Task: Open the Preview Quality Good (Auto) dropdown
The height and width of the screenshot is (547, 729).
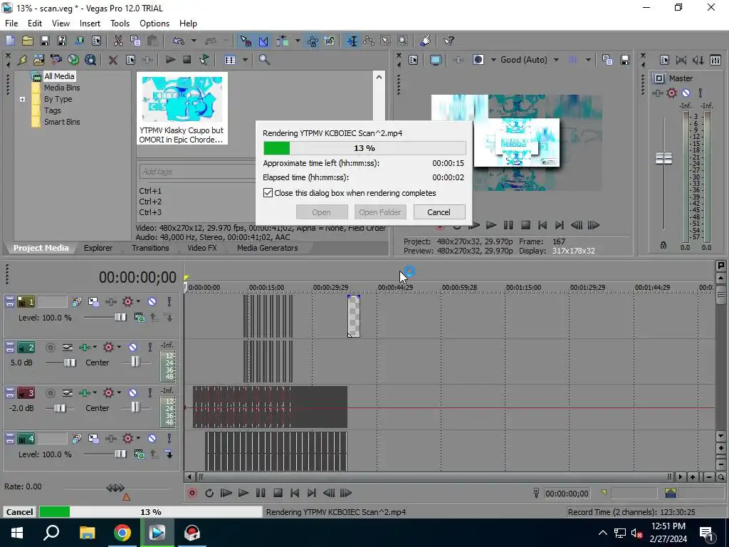Action: coord(557,60)
